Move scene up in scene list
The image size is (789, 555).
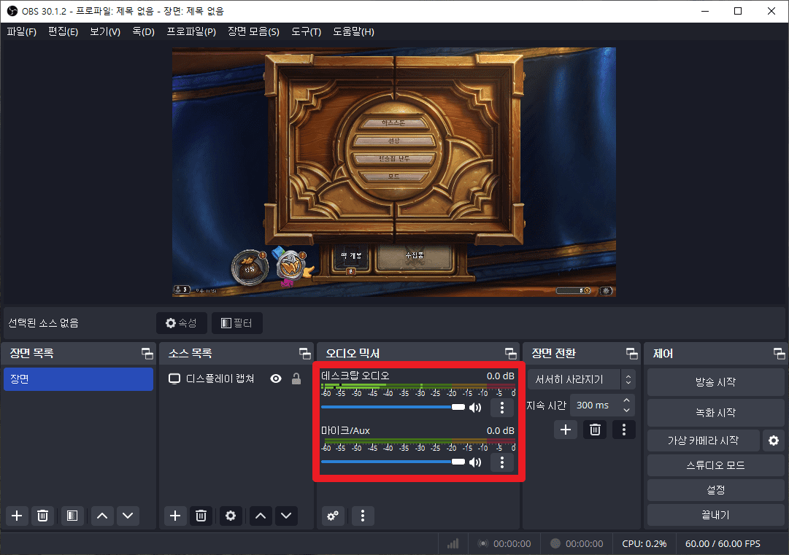(102, 516)
